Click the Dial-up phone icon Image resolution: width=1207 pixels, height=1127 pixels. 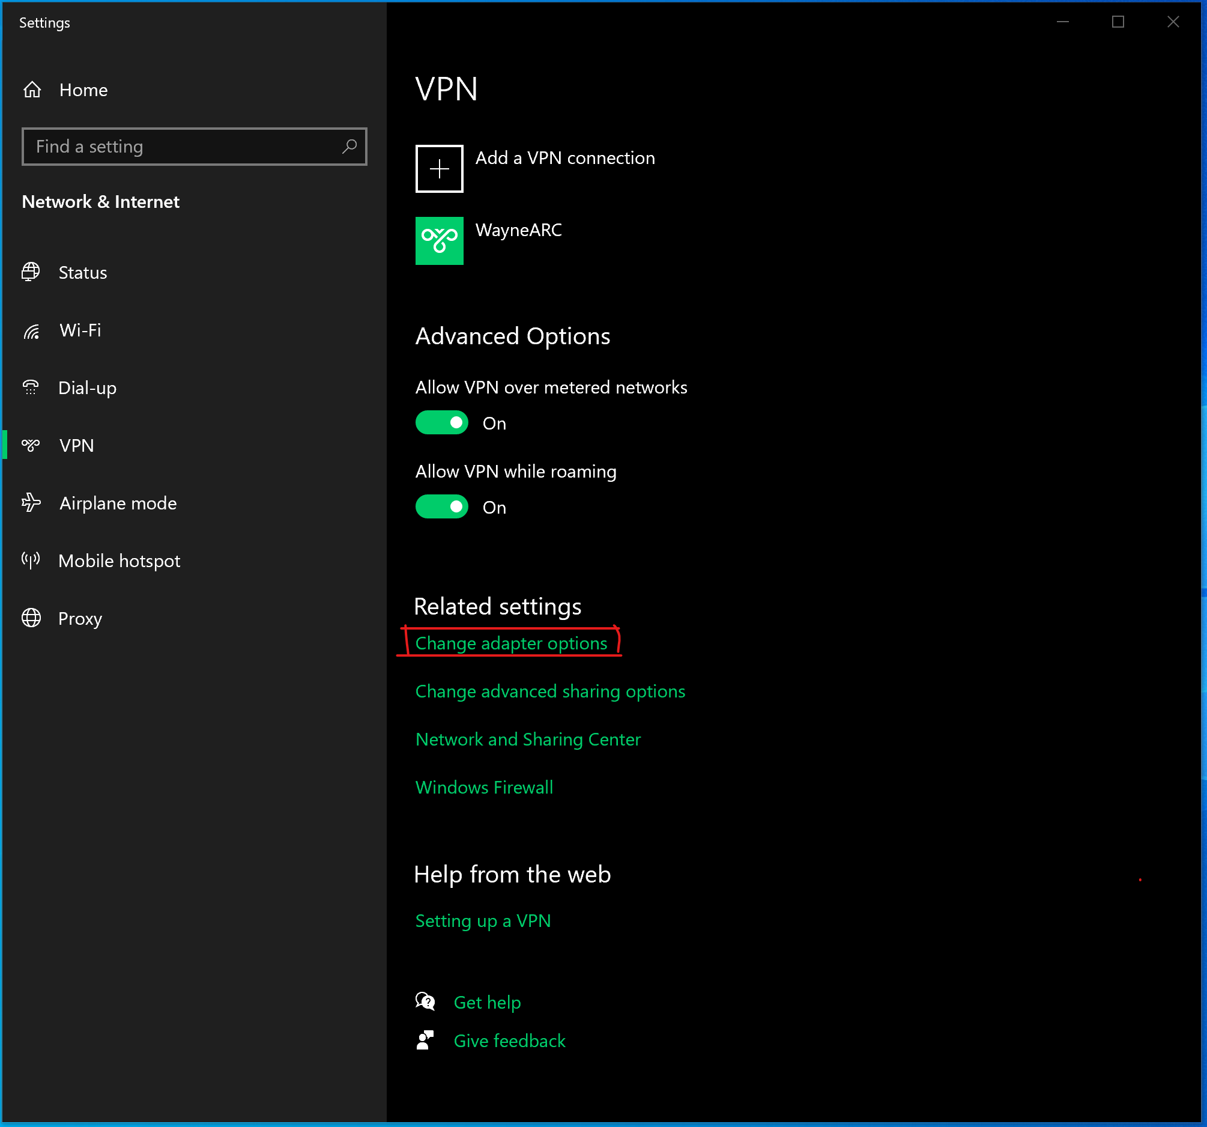(x=31, y=387)
